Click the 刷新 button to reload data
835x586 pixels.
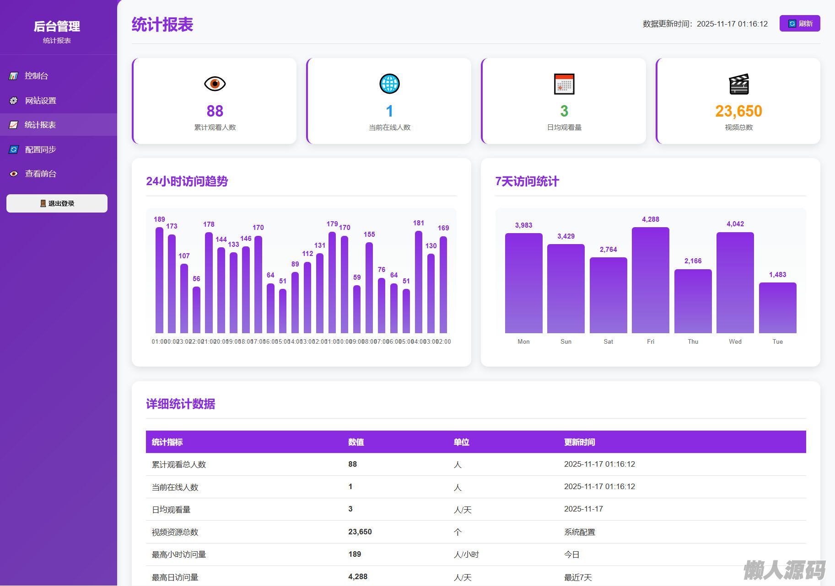pos(799,24)
